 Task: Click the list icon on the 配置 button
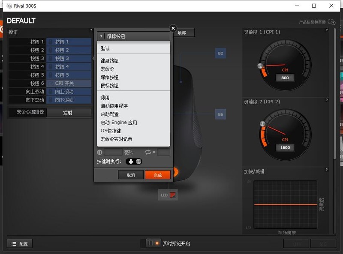click(x=13, y=243)
